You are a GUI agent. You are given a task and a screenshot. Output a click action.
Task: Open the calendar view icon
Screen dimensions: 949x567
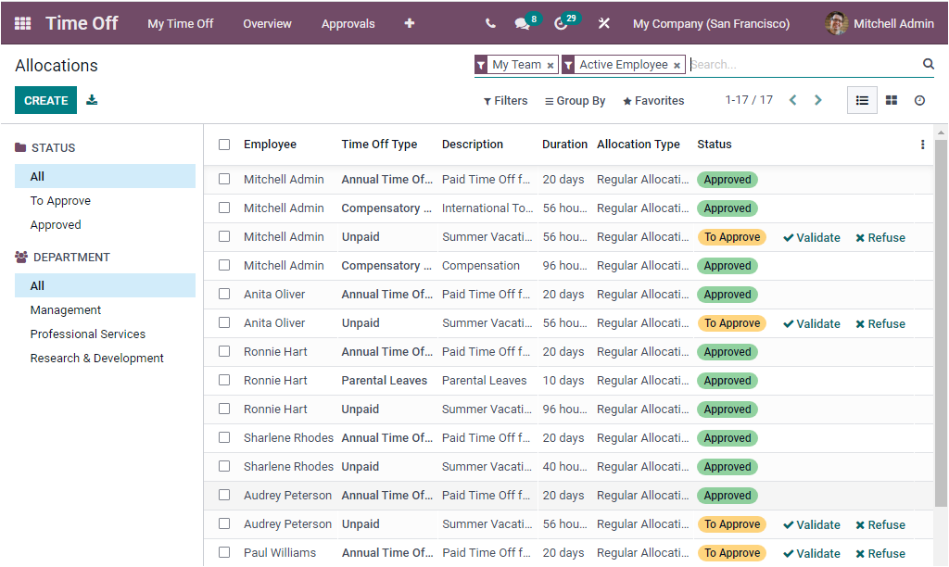click(x=919, y=100)
